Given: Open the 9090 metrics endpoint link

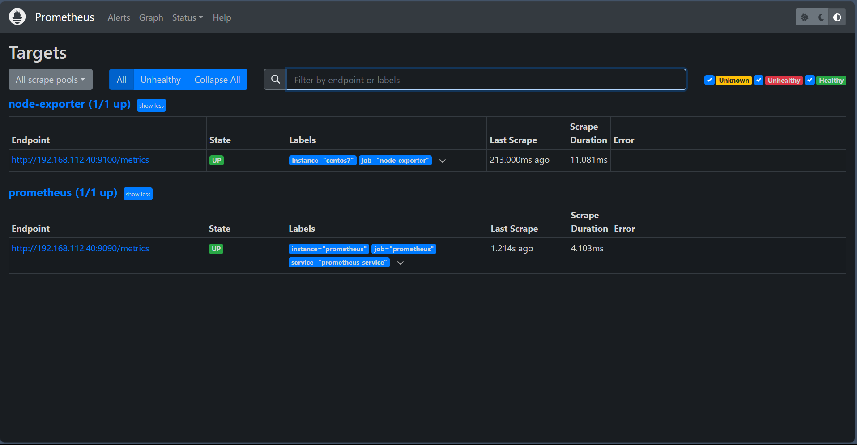Looking at the screenshot, I should [x=80, y=248].
